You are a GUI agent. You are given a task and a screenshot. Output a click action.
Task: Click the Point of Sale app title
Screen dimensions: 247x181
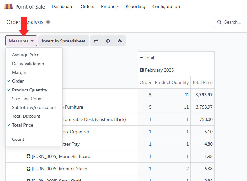tap(30, 7)
